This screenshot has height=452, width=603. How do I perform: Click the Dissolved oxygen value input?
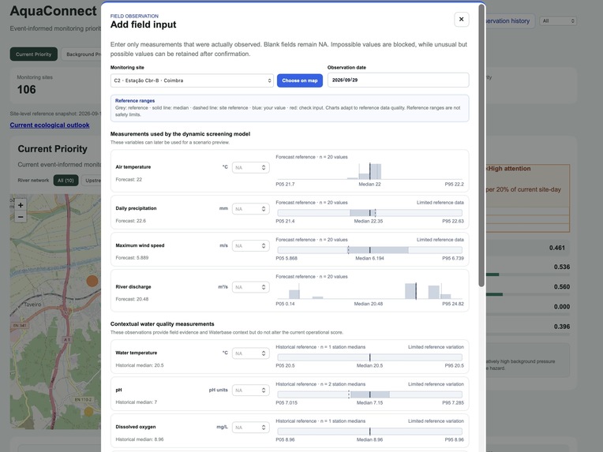(250, 428)
